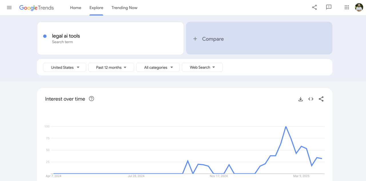Select the Explore tab

[96, 8]
